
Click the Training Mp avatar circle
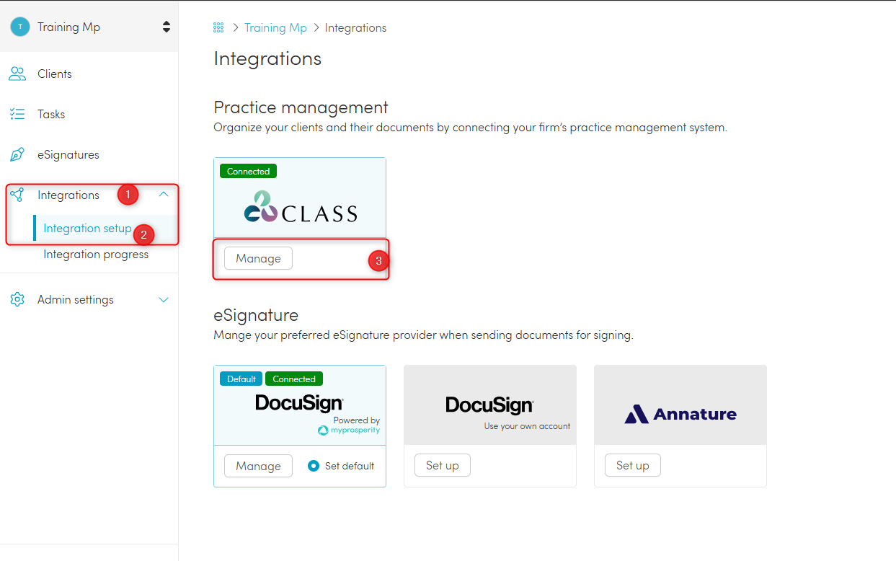click(x=20, y=27)
